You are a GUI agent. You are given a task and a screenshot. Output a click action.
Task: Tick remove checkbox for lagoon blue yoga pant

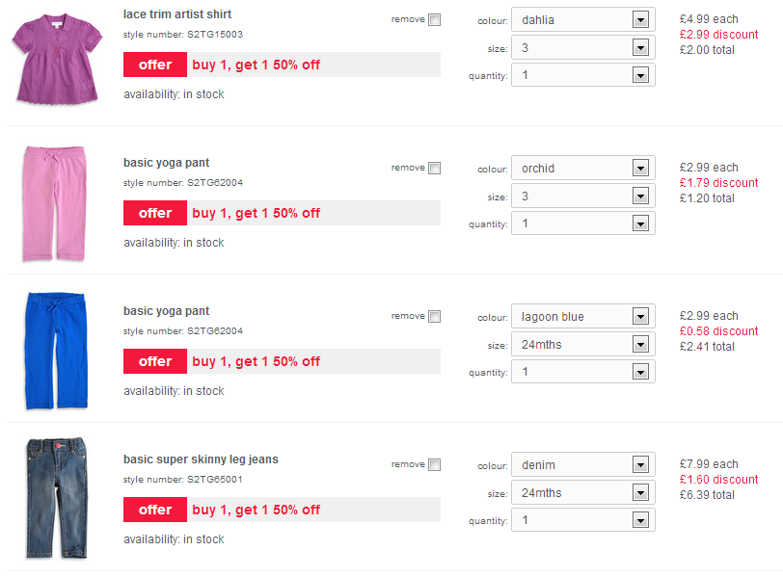point(435,316)
